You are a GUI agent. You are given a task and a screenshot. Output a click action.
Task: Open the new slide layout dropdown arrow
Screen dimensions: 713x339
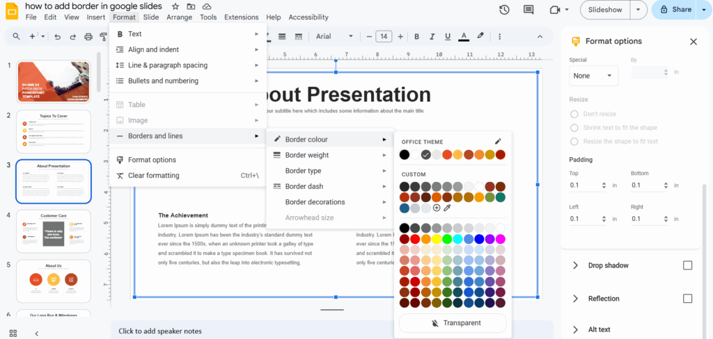(x=43, y=36)
